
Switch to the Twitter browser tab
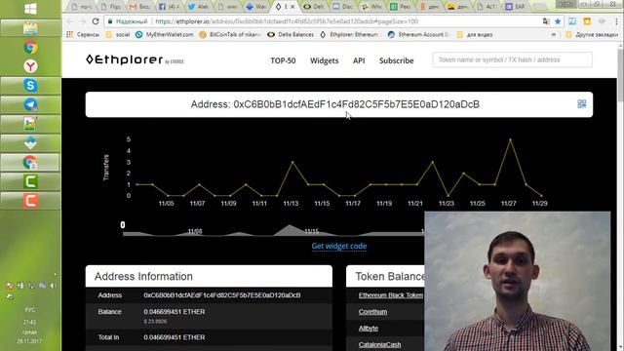coord(198,7)
